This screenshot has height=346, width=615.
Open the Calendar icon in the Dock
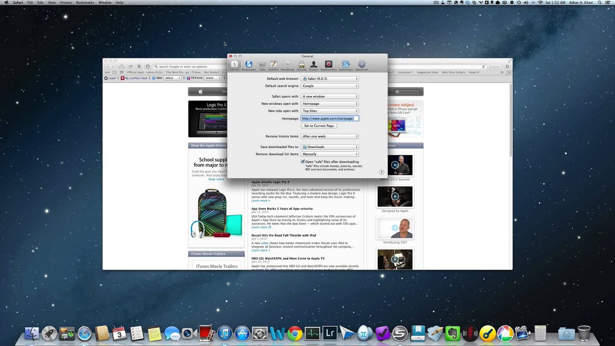(119, 333)
